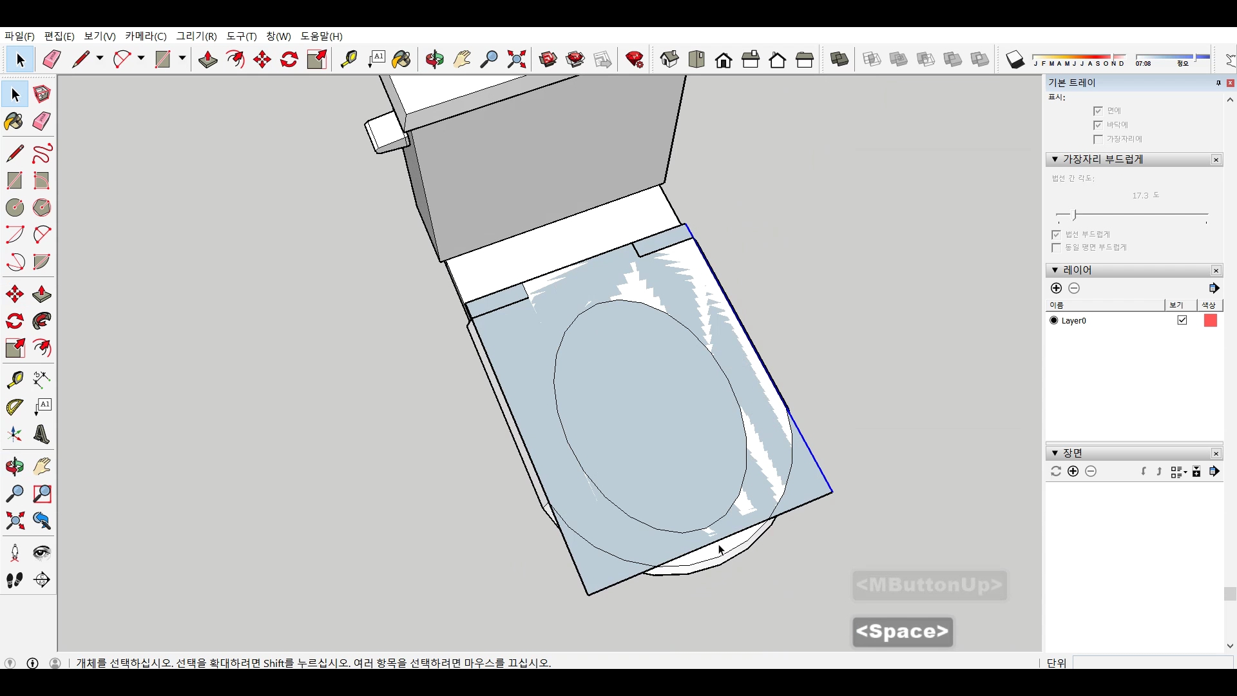This screenshot has width=1237, height=696.
Task: Enable the 동일 평면 부드럽게 checkbox
Action: [1056, 247]
